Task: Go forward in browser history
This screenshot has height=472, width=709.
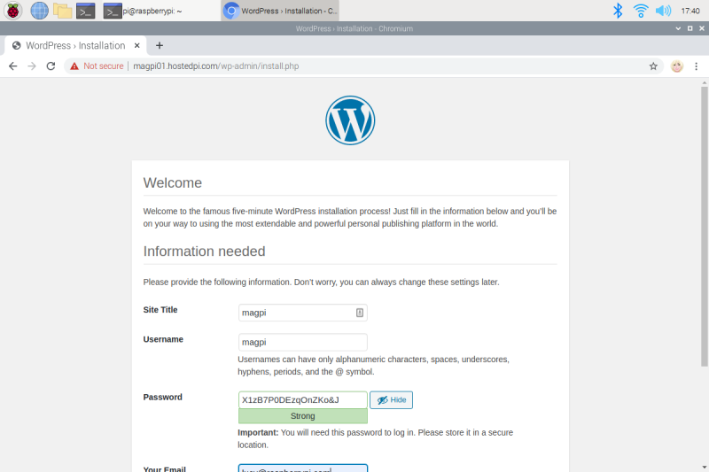Action: pos(32,66)
